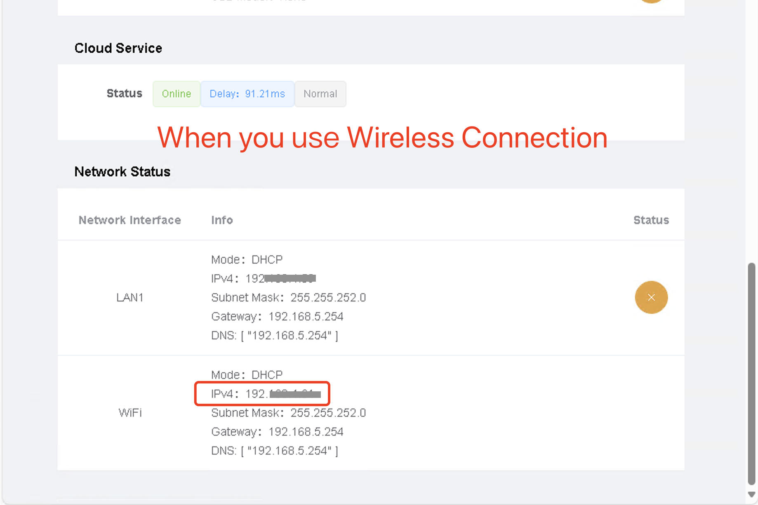The height and width of the screenshot is (505, 758).
Task: Click the LAN1 Gateway 192.168.5.254 line
Action: point(277,317)
